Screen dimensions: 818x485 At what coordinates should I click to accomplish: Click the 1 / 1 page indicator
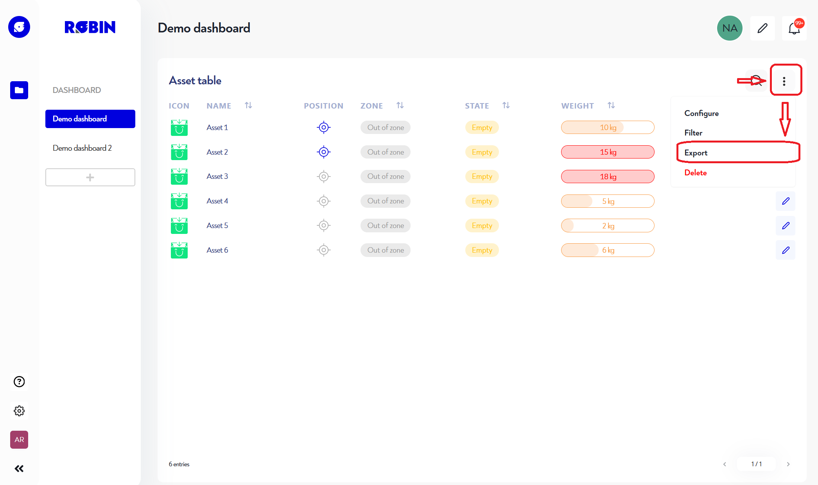coord(756,464)
